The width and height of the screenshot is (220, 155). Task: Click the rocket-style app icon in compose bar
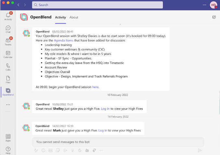[x=94, y=150]
